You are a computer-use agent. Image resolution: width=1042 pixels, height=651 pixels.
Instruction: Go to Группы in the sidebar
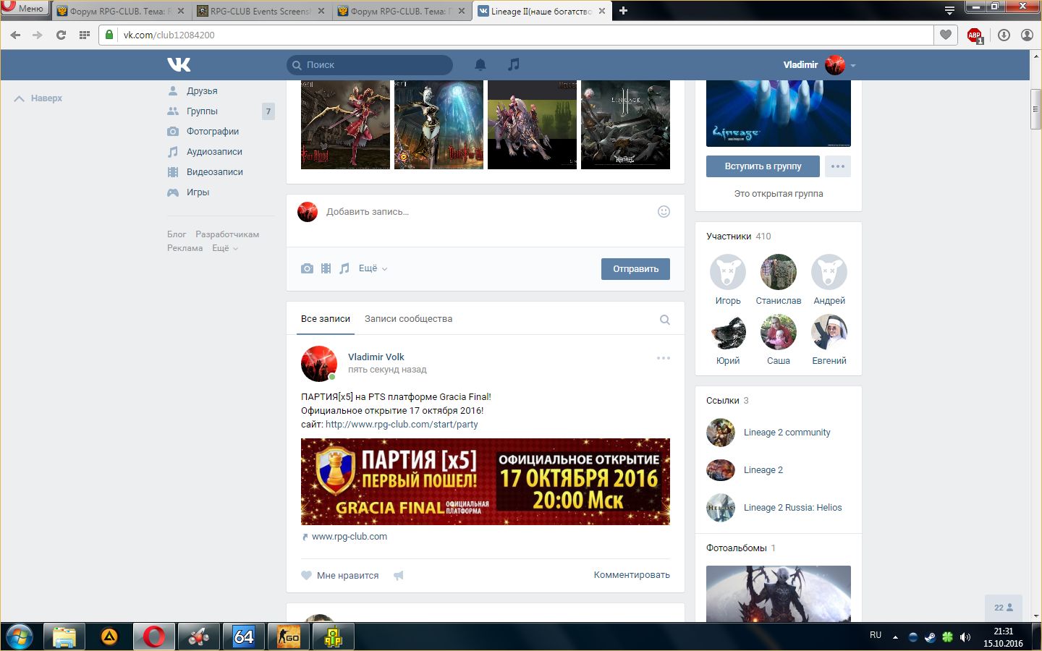point(202,111)
